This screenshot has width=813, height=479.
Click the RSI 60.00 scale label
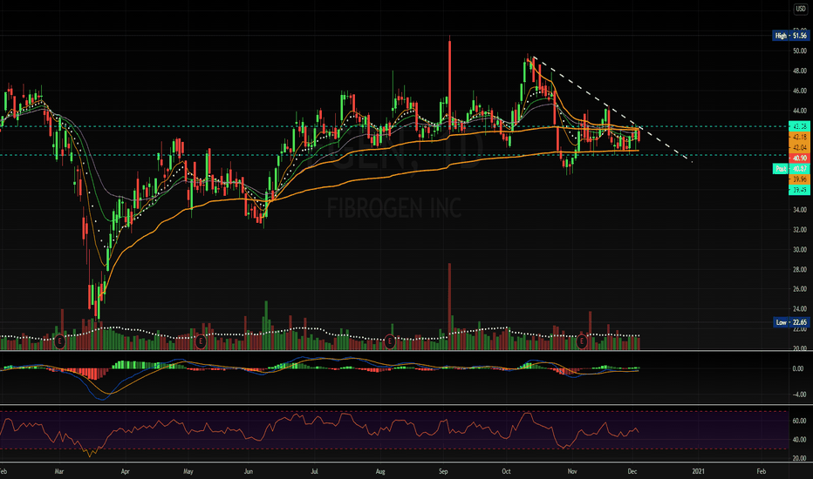tap(799, 421)
